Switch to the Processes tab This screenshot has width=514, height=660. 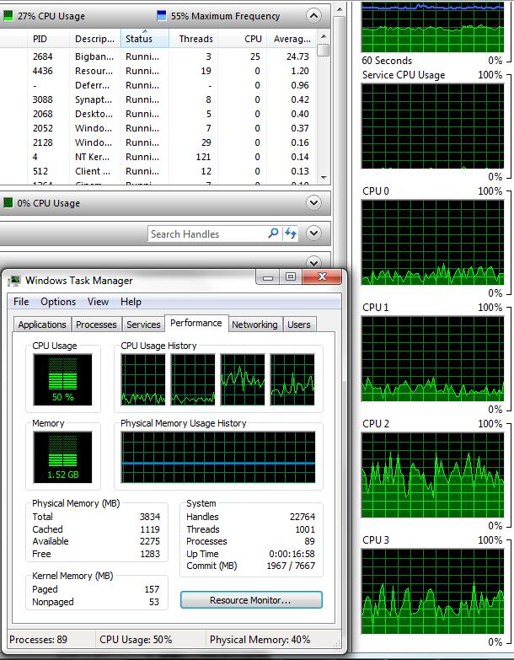[x=96, y=325]
